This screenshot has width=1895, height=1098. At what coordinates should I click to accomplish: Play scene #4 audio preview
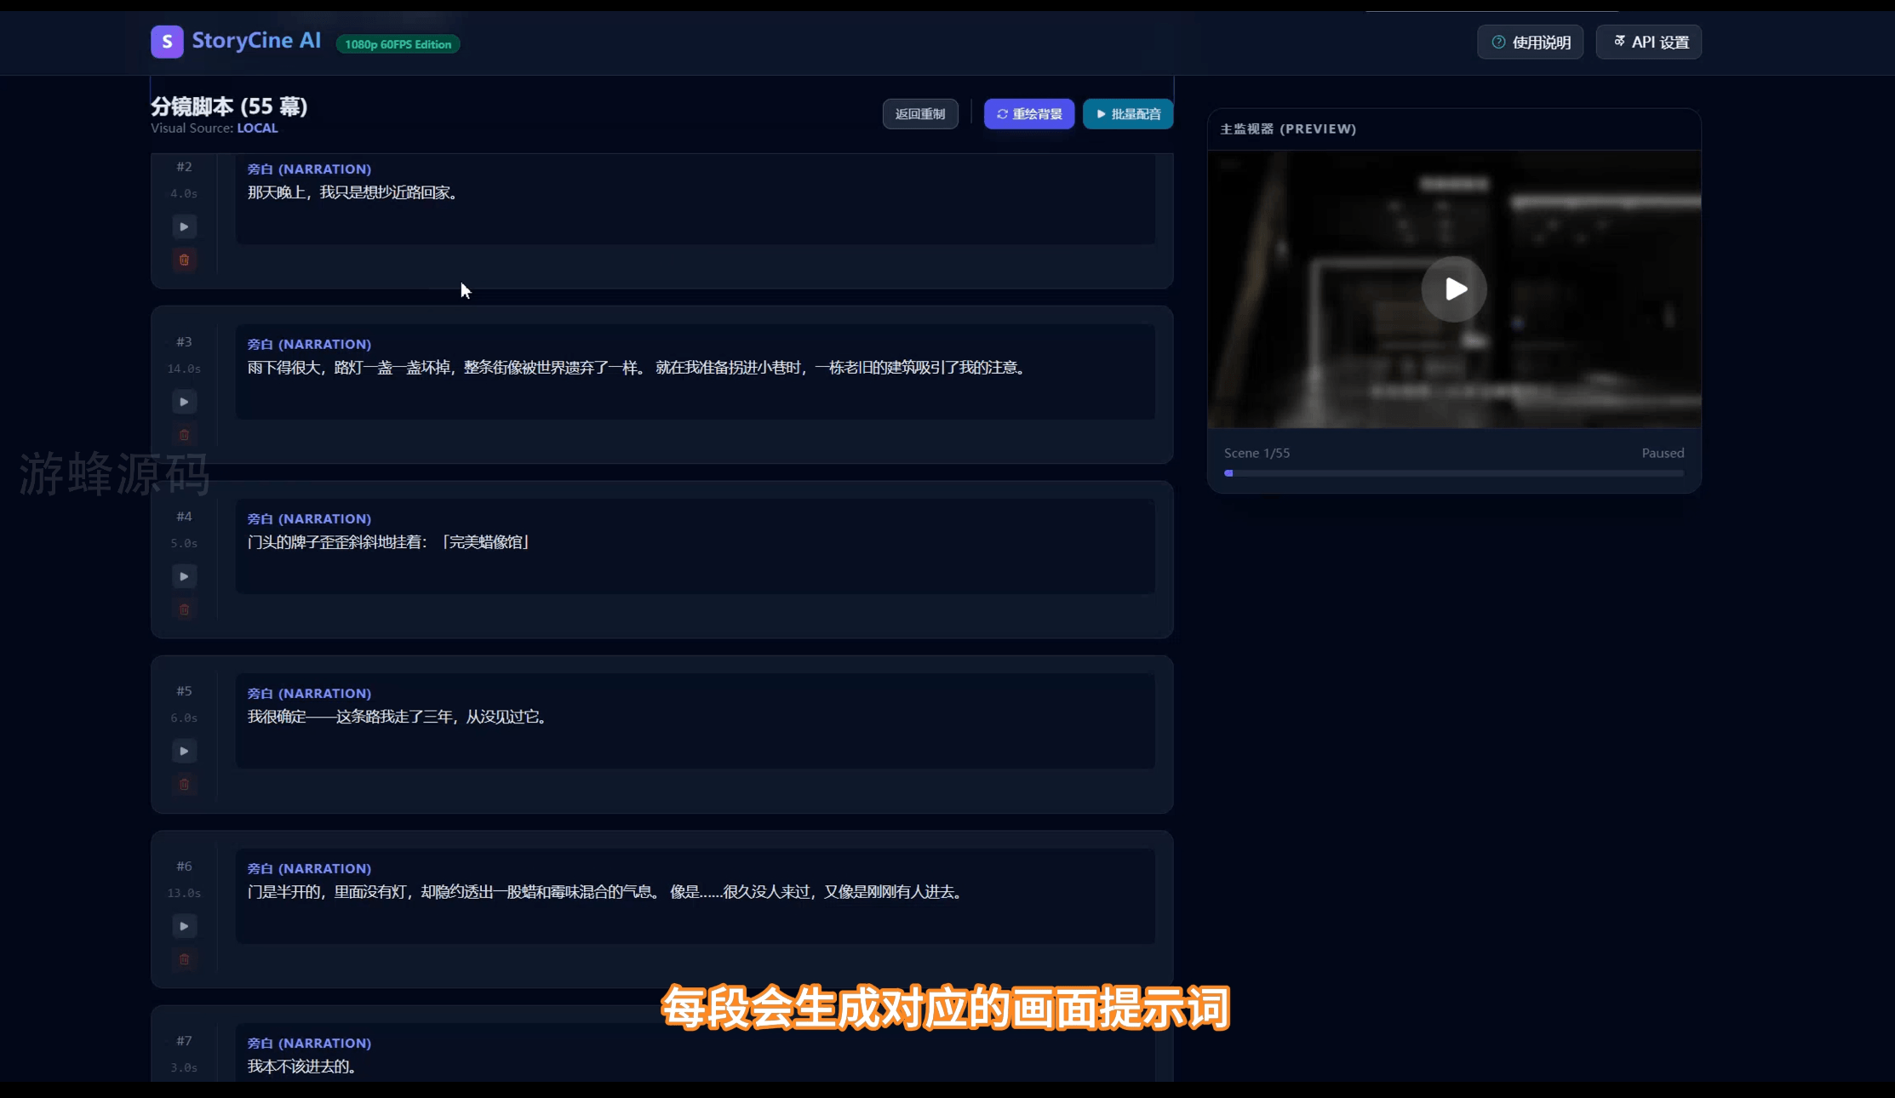coord(184,576)
